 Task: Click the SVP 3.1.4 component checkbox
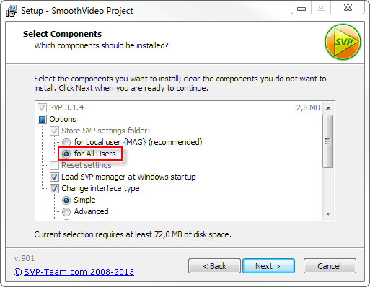click(x=42, y=107)
